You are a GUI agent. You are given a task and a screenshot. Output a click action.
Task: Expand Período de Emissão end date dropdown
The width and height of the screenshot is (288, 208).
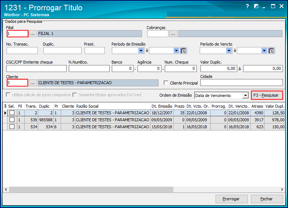[176, 50]
